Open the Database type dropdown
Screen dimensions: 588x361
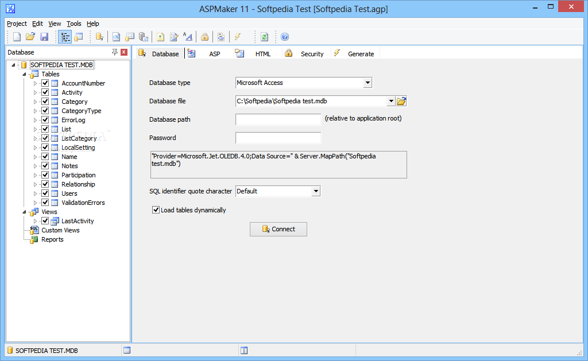pyautogui.click(x=367, y=83)
